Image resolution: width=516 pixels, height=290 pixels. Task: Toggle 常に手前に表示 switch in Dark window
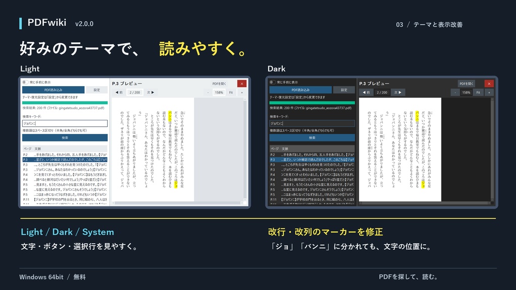coord(272,82)
